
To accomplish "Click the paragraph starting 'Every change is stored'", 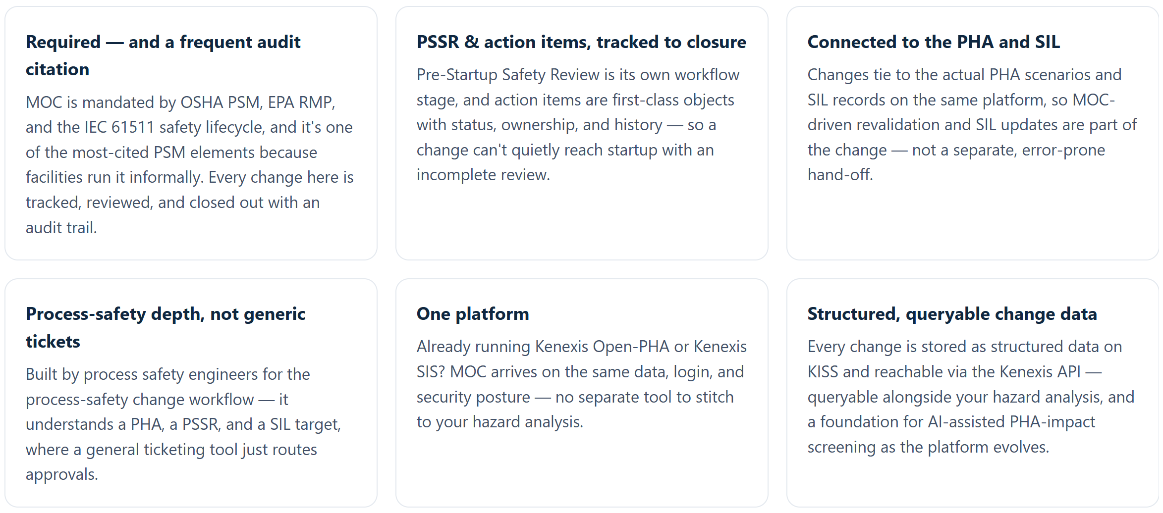I will point(971,397).
